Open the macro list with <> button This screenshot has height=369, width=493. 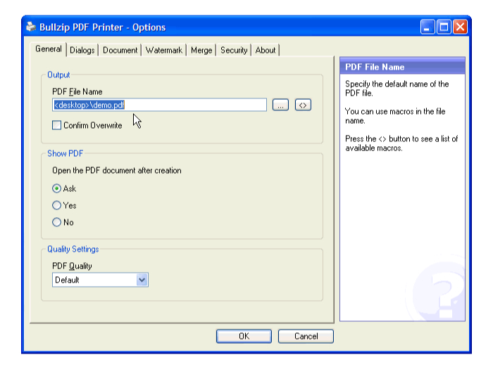click(x=303, y=105)
